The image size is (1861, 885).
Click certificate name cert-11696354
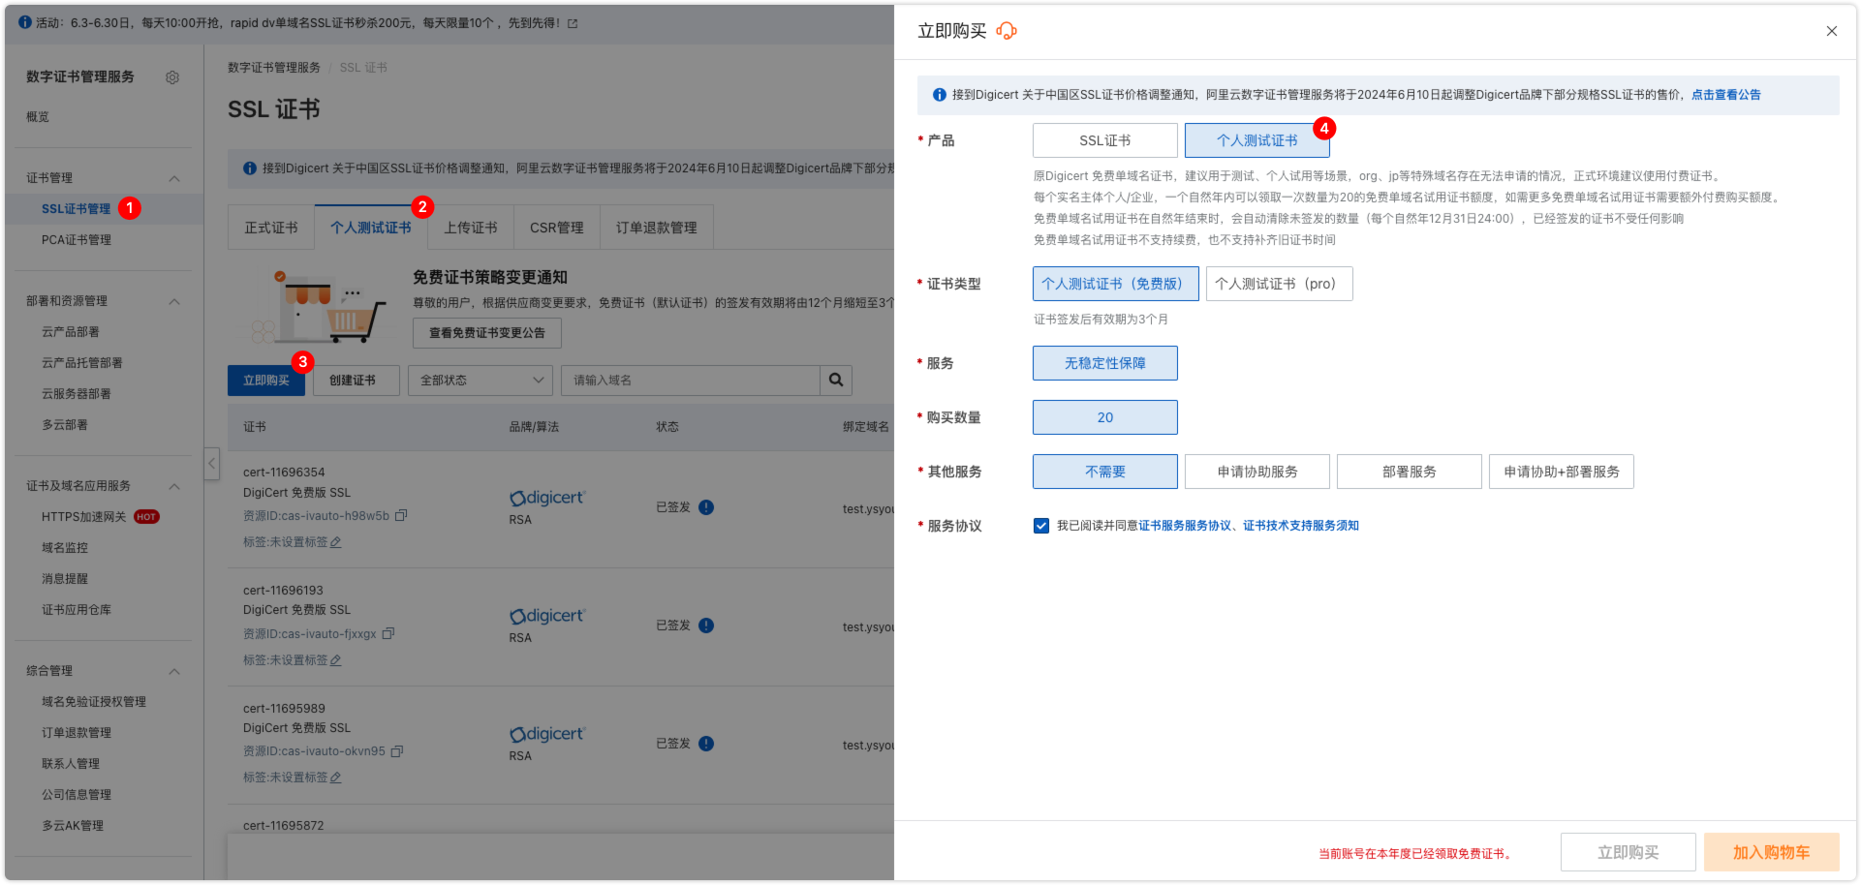284,473
